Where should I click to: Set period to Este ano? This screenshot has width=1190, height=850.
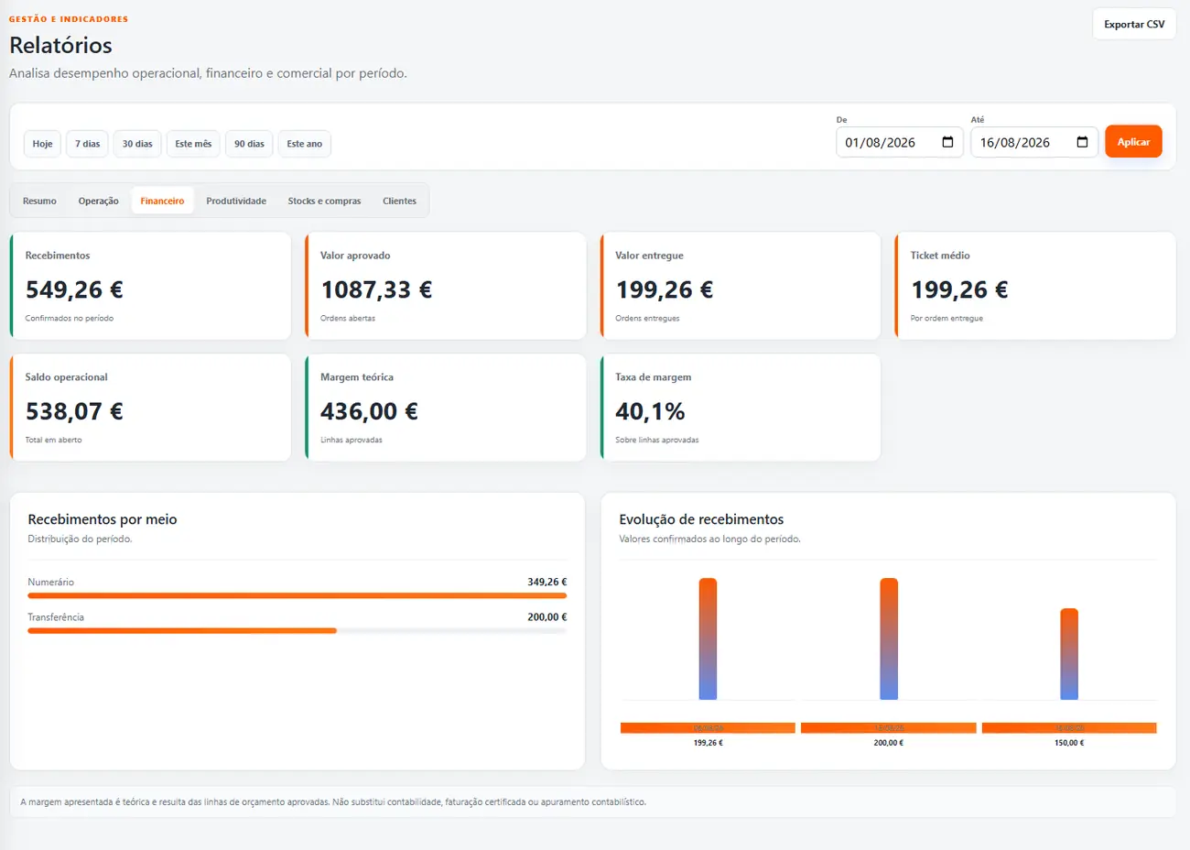pyautogui.click(x=304, y=144)
